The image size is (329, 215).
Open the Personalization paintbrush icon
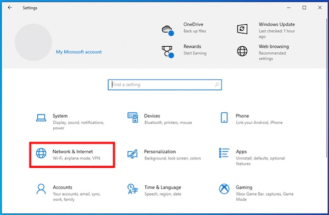(133, 154)
